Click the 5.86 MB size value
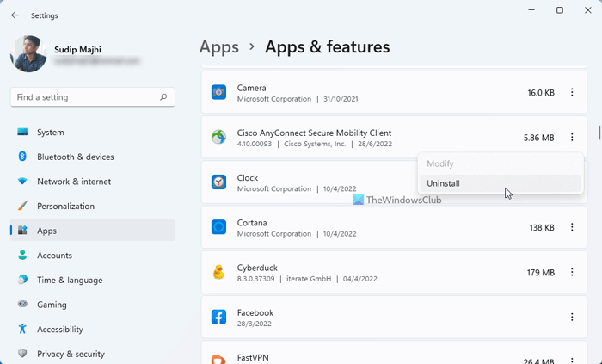 click(538, 138)
